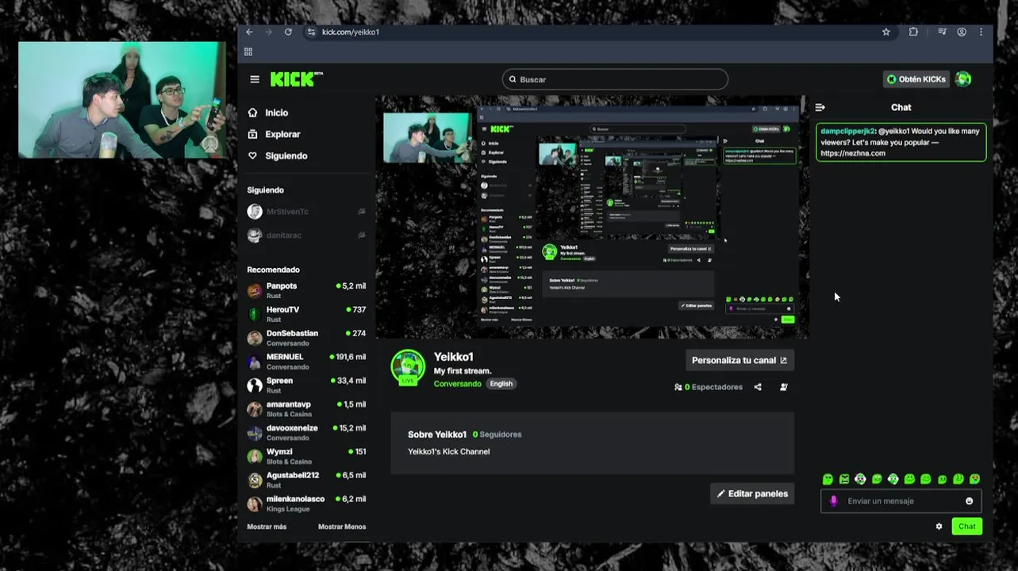
Task: Reload the page with the browser refresh icon
Action: pyautogui.click(x=288, y=32)
